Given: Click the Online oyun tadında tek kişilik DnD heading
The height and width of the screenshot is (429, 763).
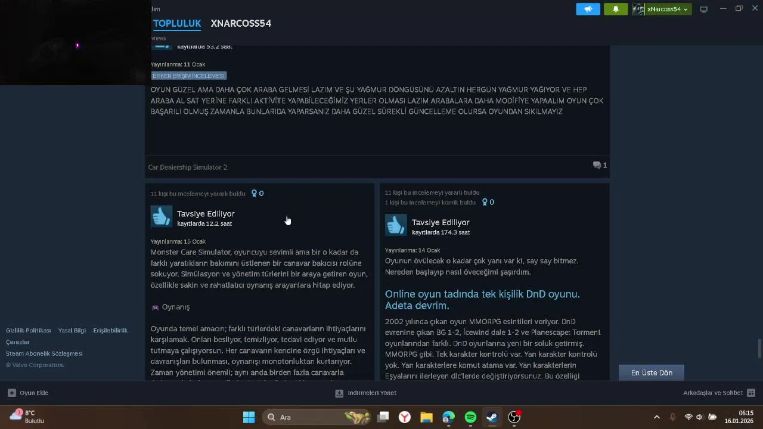Looking at the screenshot, I should tap(482, 300).
